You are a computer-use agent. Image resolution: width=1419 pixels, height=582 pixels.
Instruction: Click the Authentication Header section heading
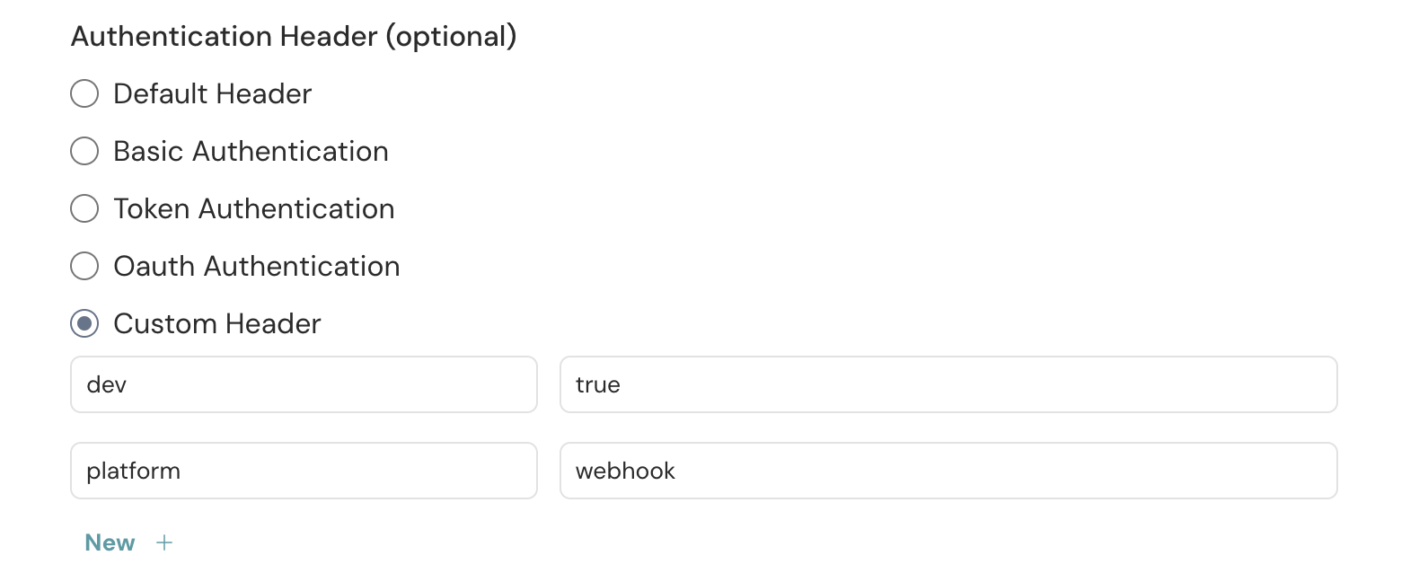click(x=294, y=36)
